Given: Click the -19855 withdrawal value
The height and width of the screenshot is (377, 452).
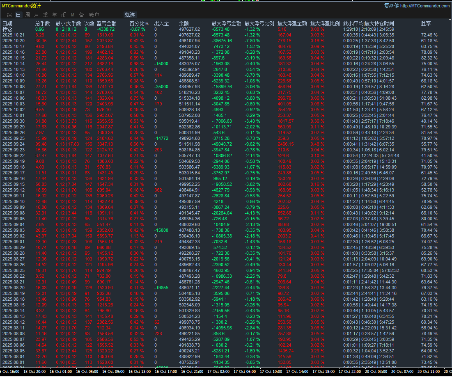Looking at the screenshot, I should 161,288.
